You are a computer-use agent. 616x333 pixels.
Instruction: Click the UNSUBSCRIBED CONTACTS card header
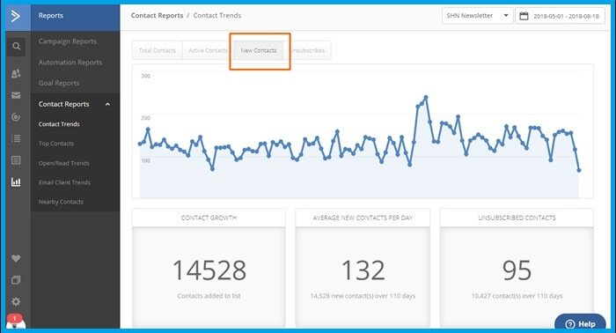pos(517,218)
